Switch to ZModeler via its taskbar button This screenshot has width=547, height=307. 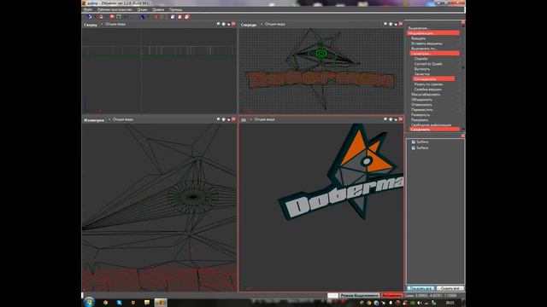(x=161, y=303)
